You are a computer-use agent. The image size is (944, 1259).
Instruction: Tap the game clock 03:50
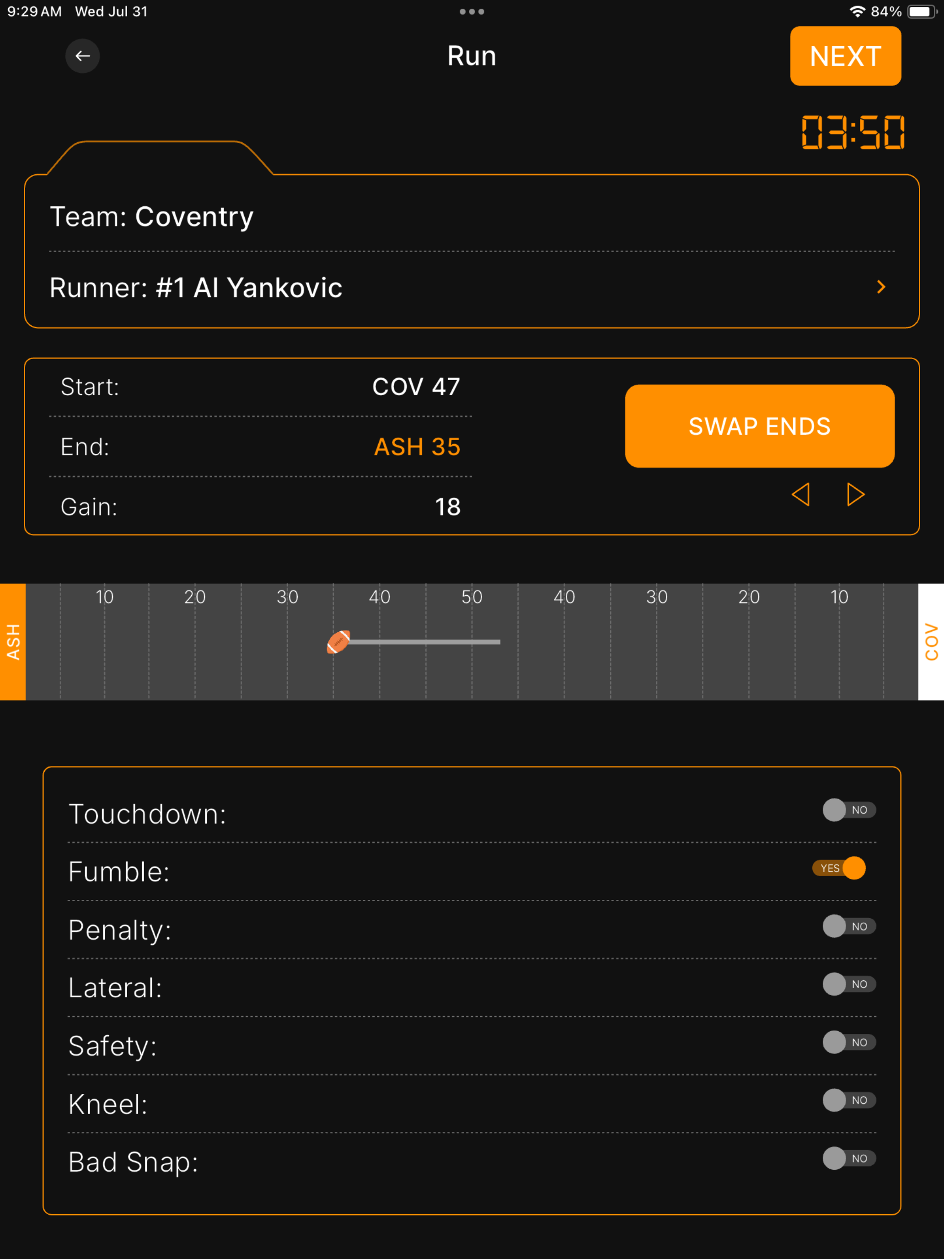pos(853,133)
